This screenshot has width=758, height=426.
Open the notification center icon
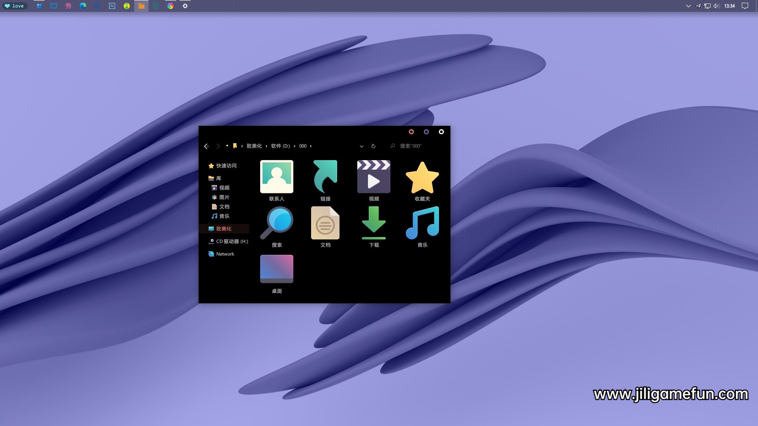(x=745, y=6)
